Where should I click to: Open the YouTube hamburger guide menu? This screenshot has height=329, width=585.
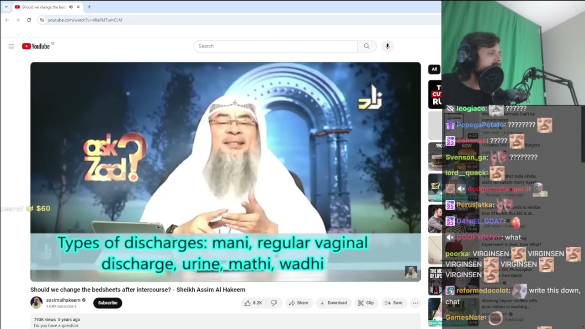click(x=11, y=46)
